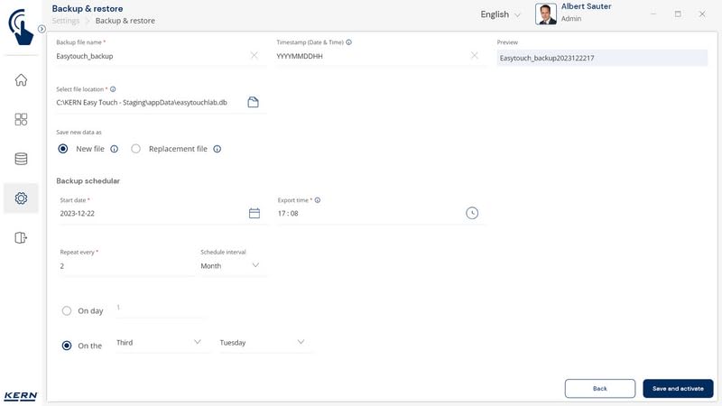
Task: Click the logout icon in sidebar
Action: coord(21,237)
